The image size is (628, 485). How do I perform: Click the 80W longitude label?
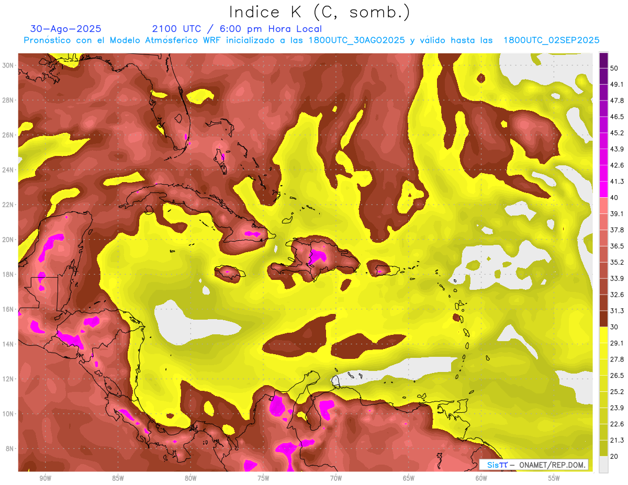[190, 478]
